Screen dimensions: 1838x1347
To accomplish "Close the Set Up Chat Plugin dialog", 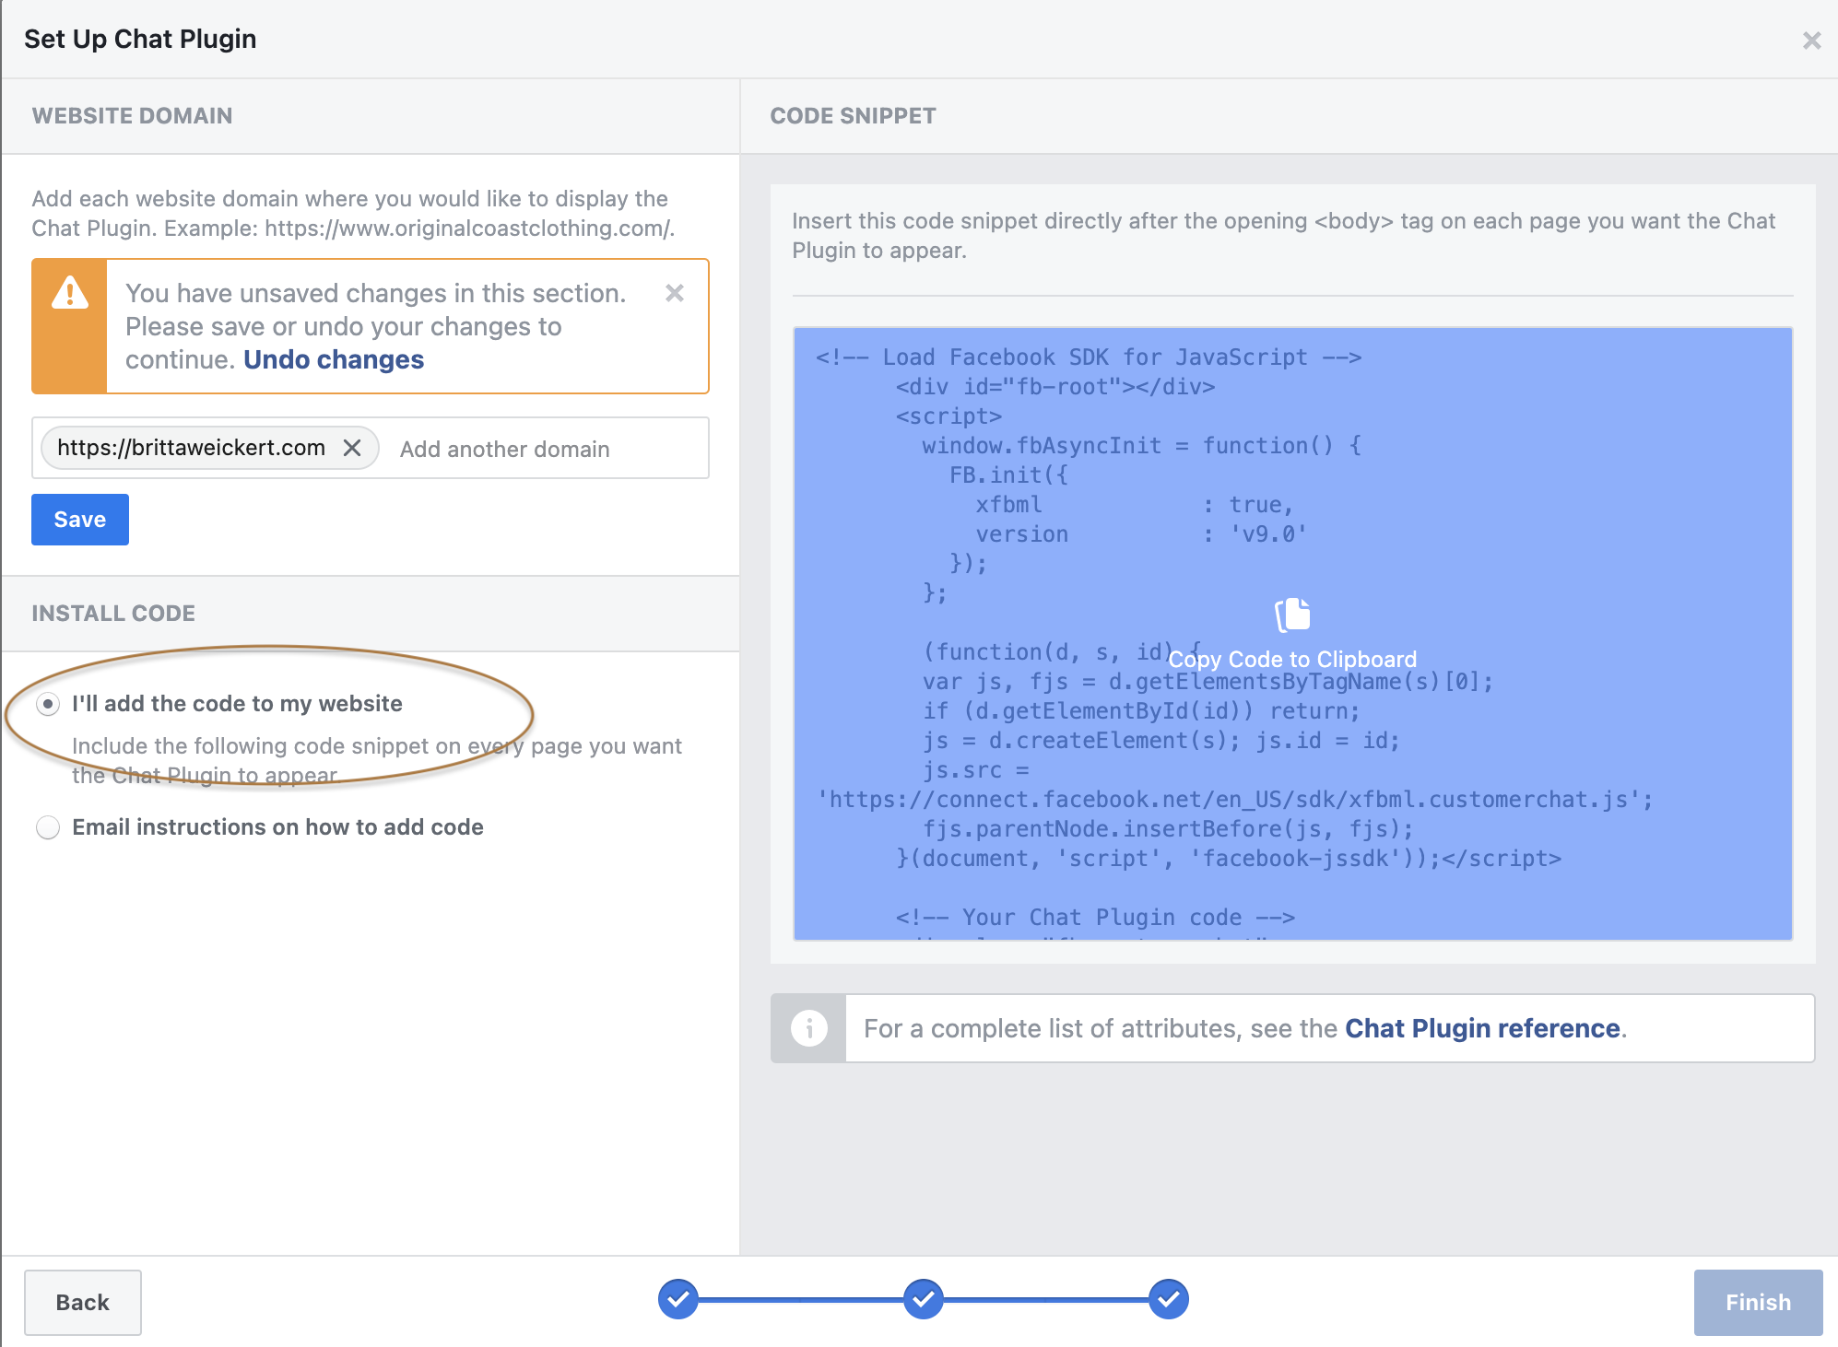I will pos(1811,41).
